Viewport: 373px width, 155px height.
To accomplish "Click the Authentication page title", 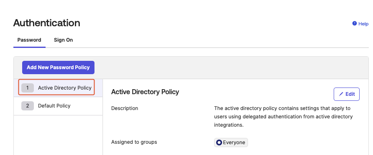I will pyautogui.click(x=47, y=23).
